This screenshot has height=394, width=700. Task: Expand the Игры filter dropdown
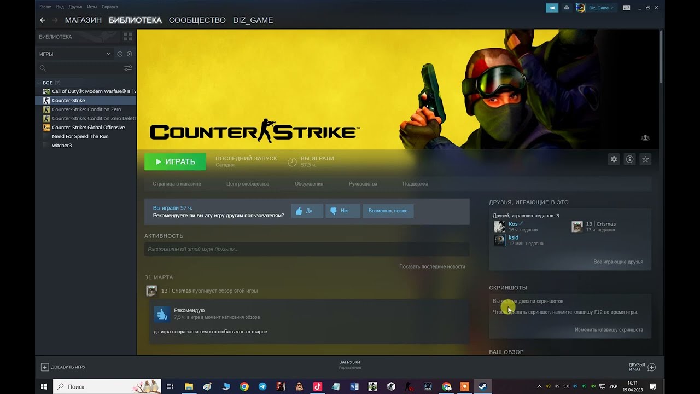(75, 54)
